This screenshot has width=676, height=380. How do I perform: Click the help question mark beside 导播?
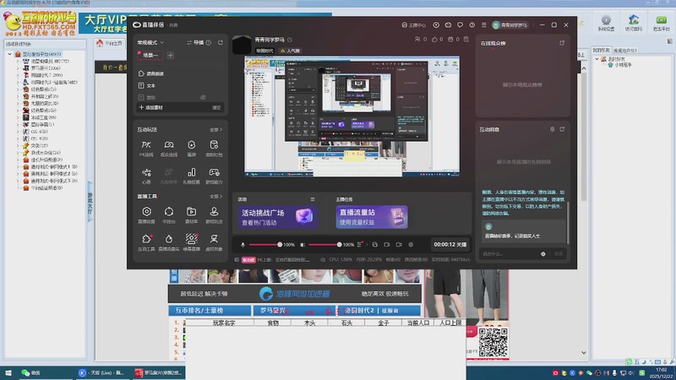coord(209,43)
